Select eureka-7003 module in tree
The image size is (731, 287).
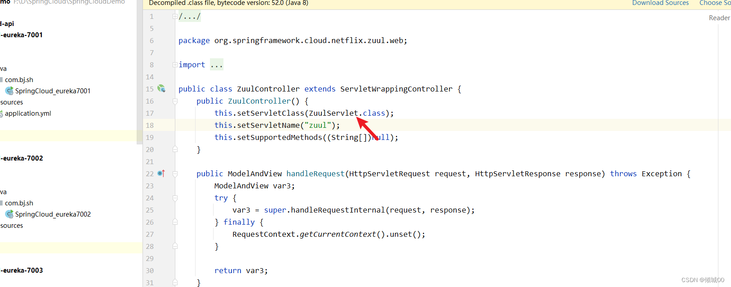point(22,270)
